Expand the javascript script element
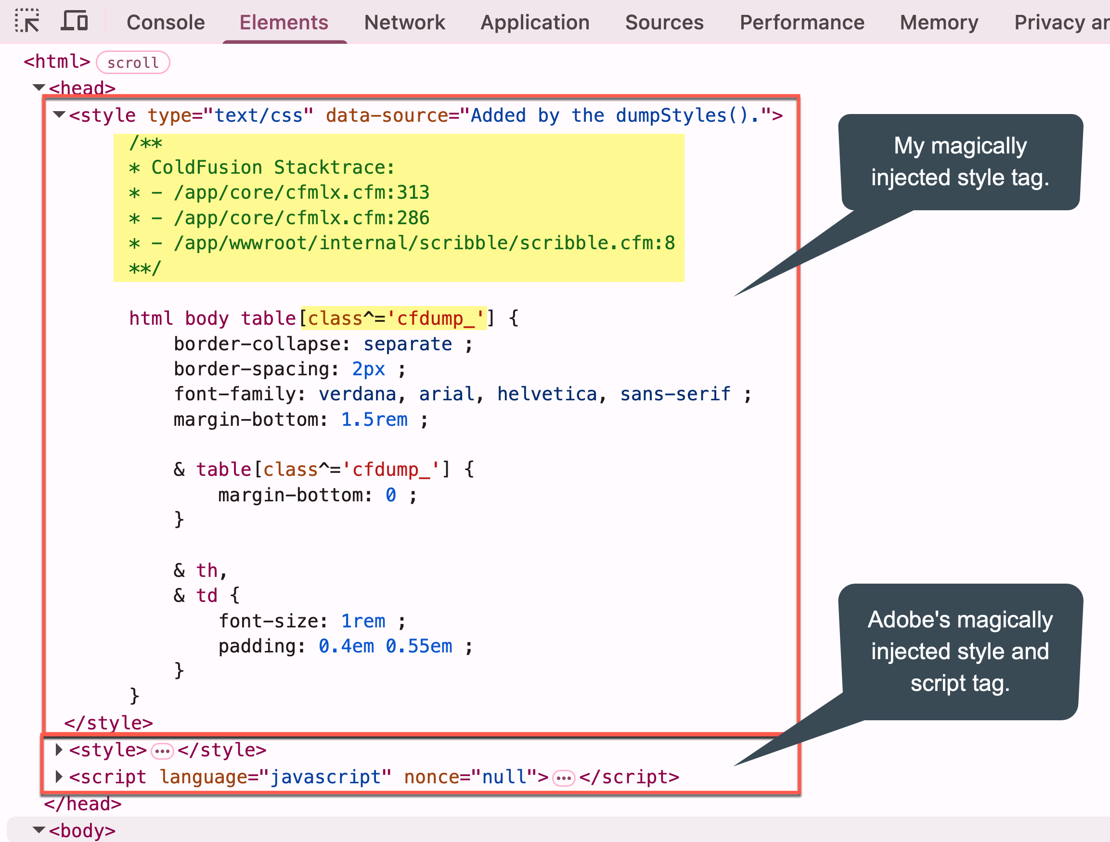Screen dimensions: 1110x842 [59, 777]
